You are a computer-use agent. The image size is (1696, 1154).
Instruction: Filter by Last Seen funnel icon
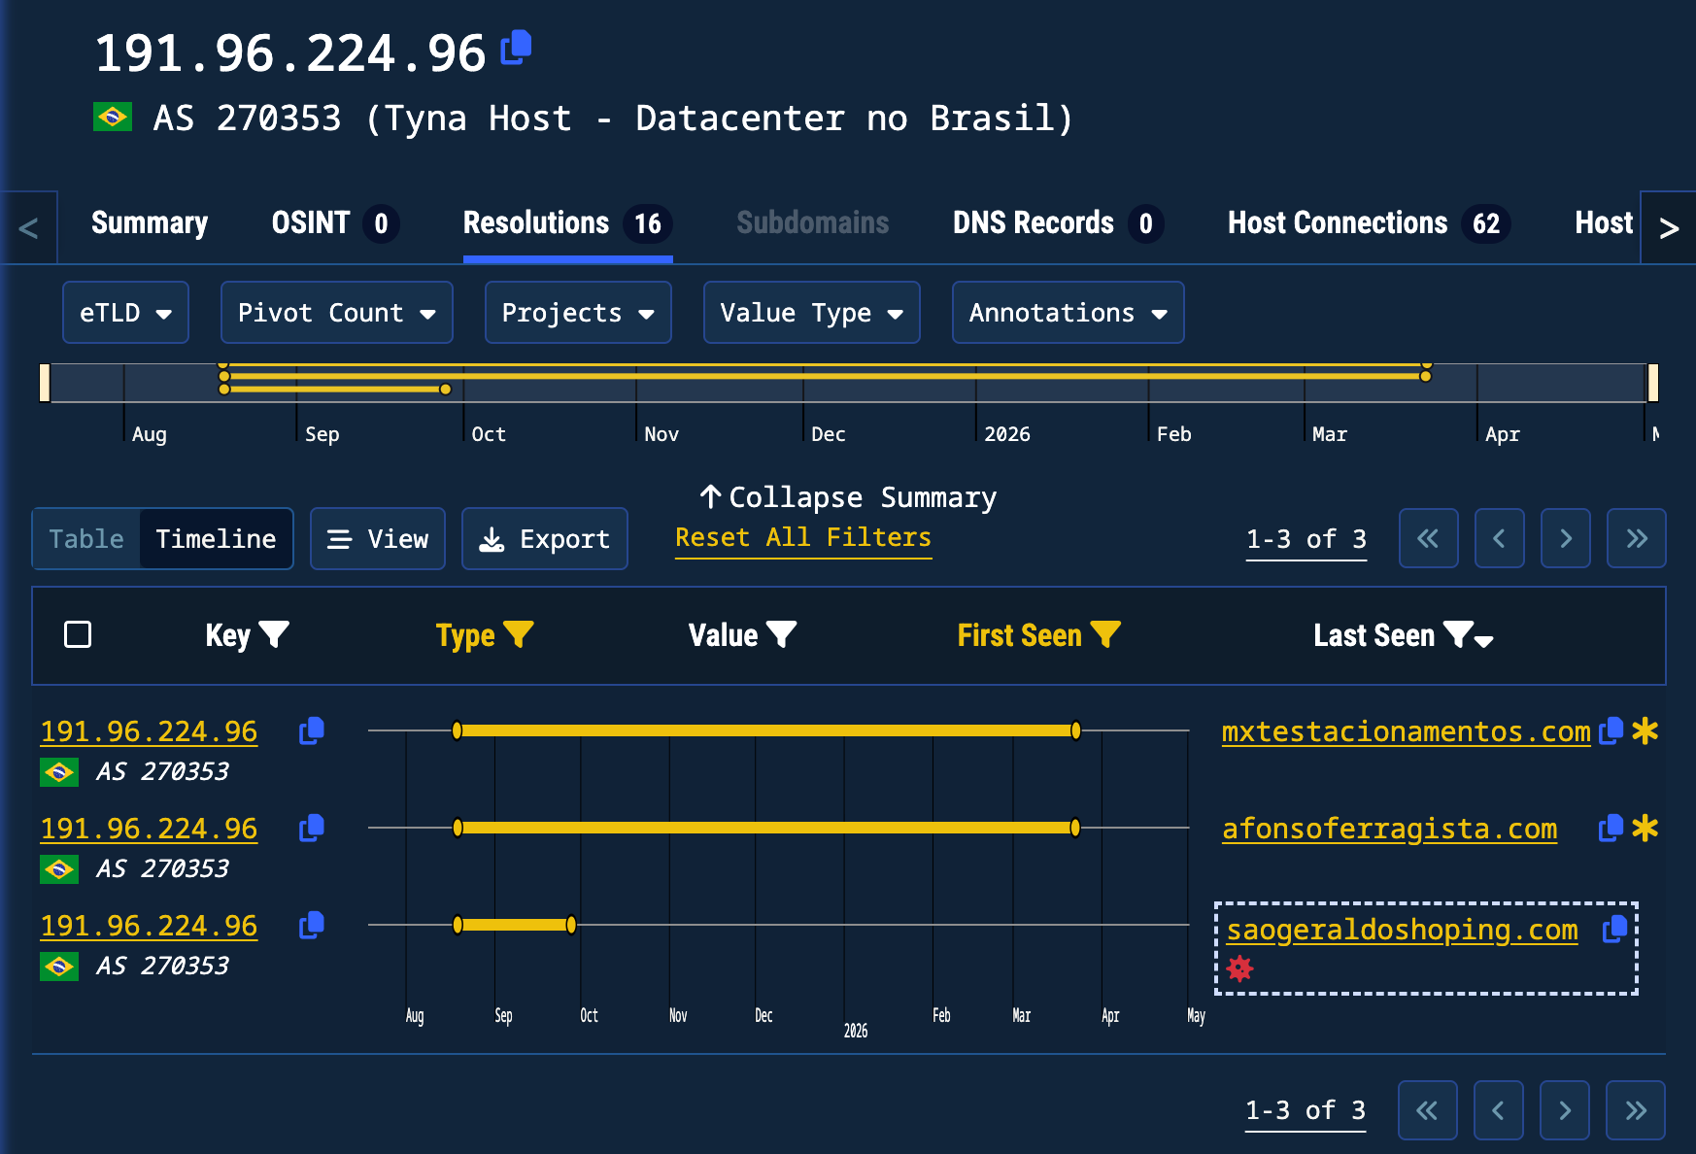(1458, 635)
